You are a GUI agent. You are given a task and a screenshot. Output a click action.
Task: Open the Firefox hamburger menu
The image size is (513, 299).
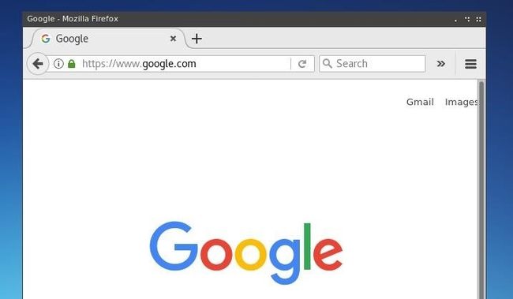pyautogui.click(x=470, y=64)
